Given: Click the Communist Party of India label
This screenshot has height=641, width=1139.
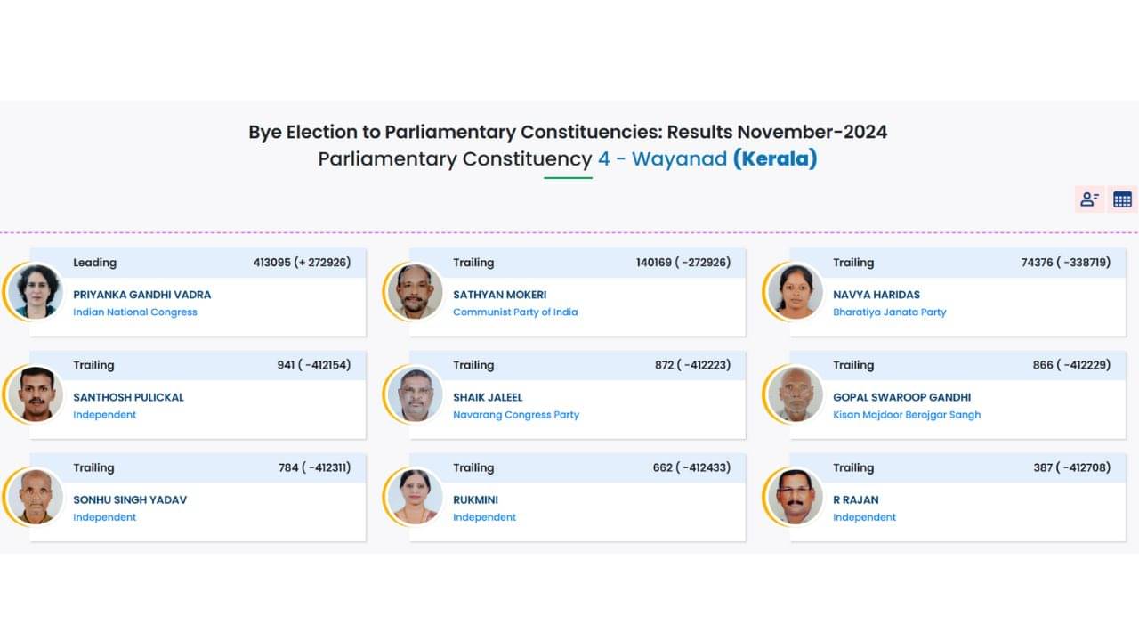Looking at the screenshot, I should click(515, 312).
